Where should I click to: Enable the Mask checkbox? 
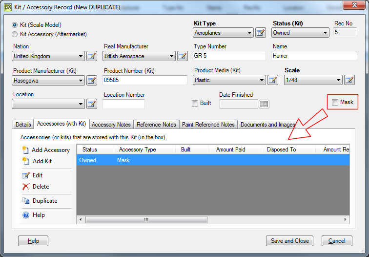click(x=335, y=102)
